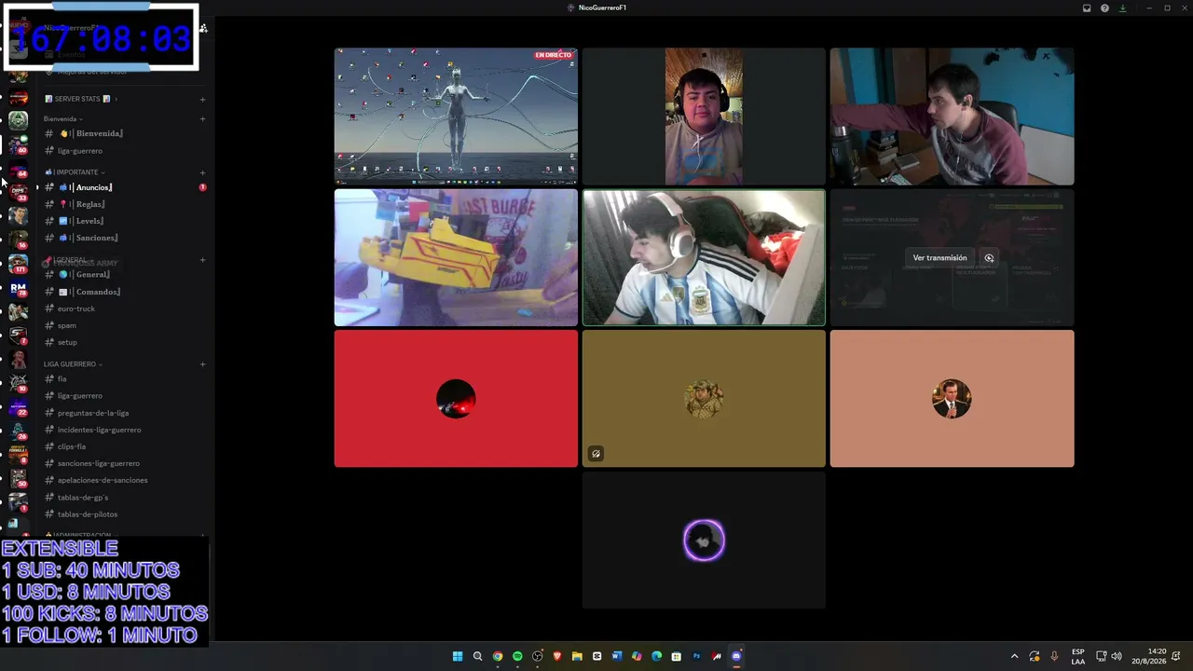Open the Comandos channel

point(122,292)
